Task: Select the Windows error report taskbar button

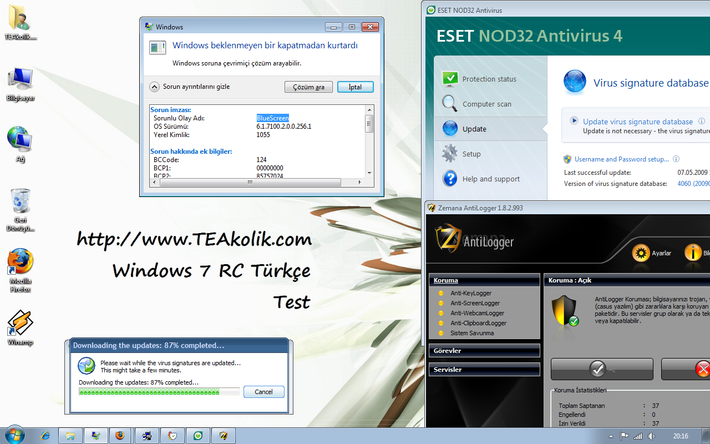Action: [x=96, y=436]
